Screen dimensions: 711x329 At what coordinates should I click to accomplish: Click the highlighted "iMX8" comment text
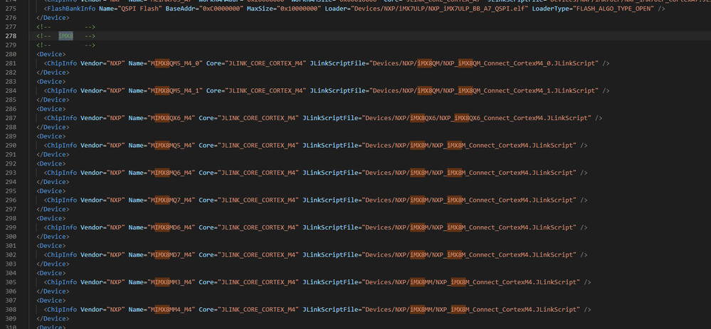click(x=65, y=36)
